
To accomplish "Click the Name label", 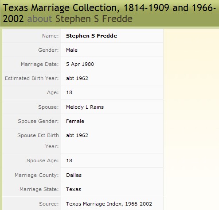I will click(x=51, y=36).
